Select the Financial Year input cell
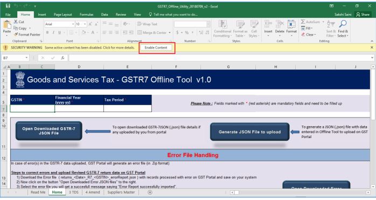This screenshot has width=376, height=200. pos(79,108)
